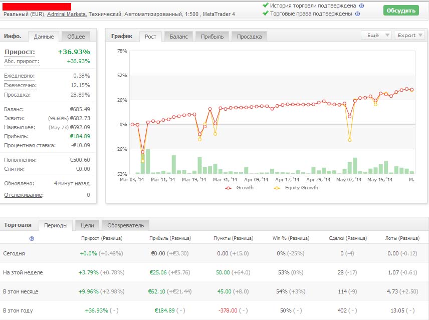Image resolution: width=429 pixels, height=320 pixels.
Task: Open the "Ещё" dropdown above the chart
Action: (376, 35)
